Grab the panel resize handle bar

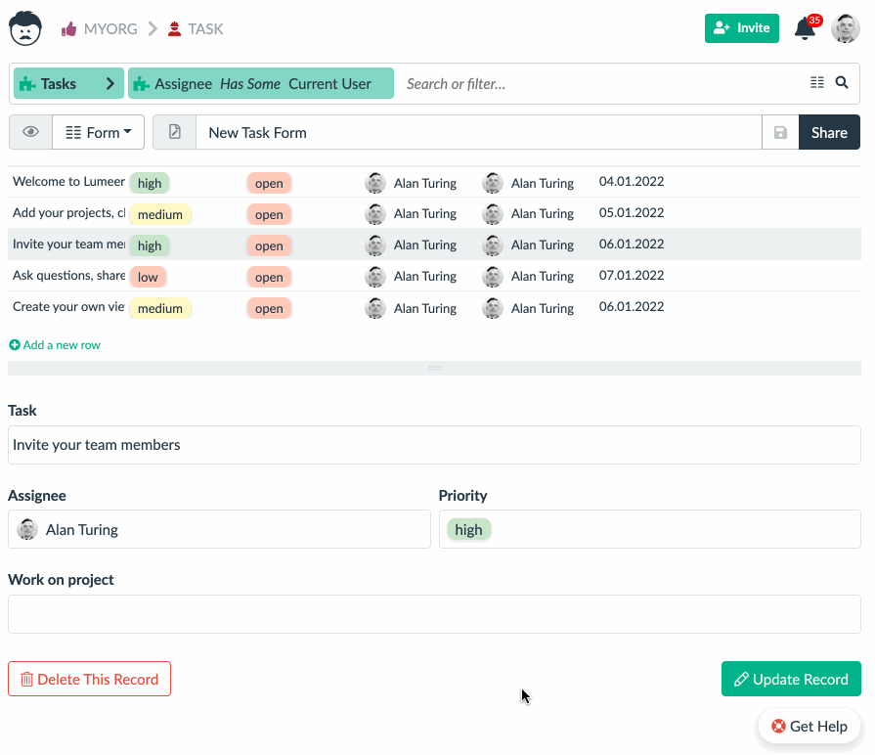tap(434, 368)
